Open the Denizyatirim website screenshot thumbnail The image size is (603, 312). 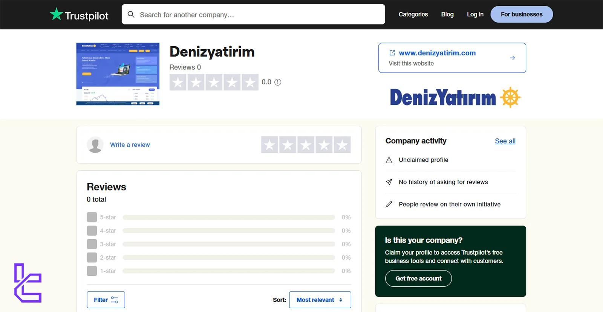[118, 74]
